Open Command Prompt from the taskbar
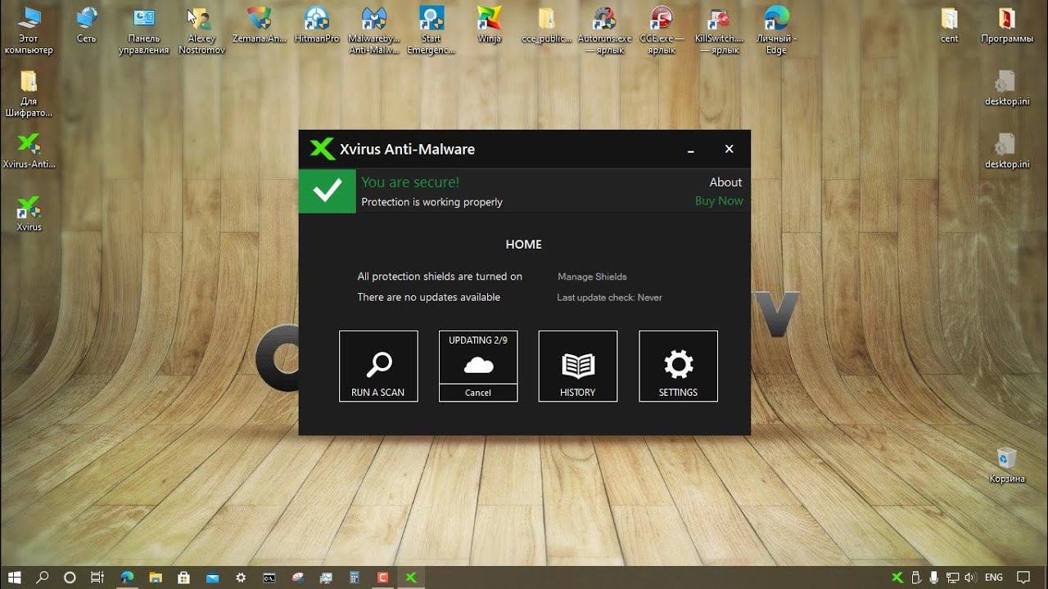 [269, 577]
